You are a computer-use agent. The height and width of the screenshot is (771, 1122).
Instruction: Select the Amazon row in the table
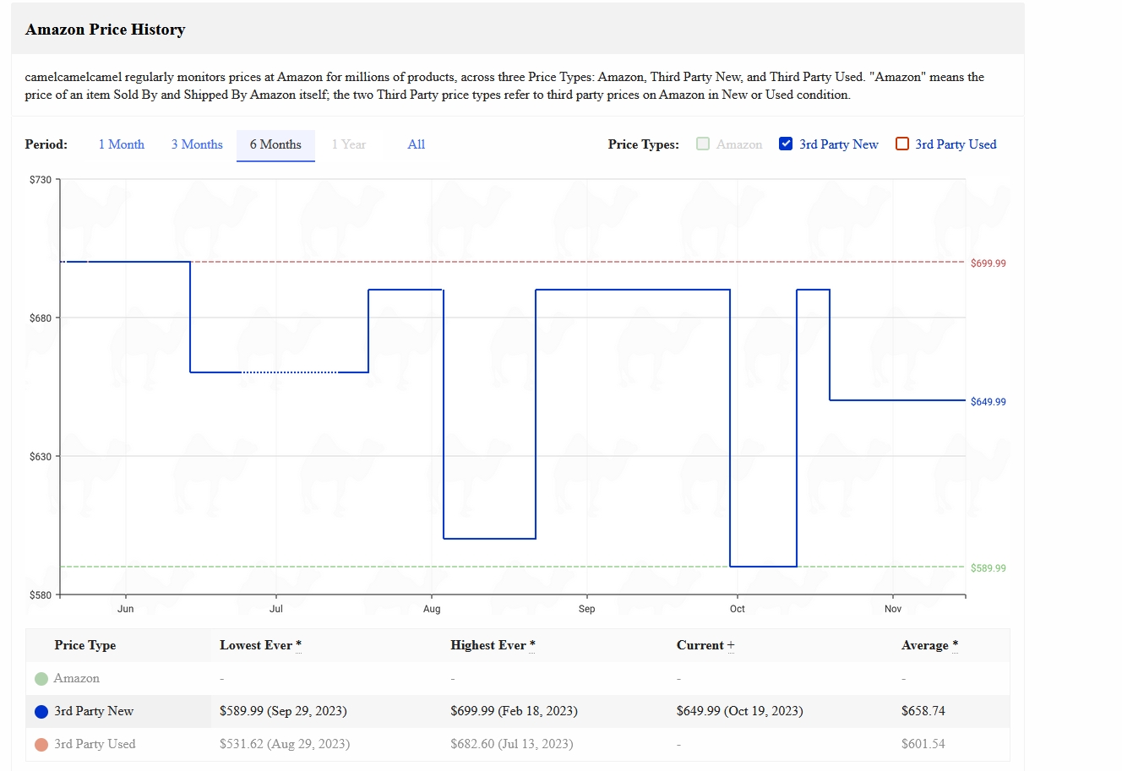pyautogui.click(x=517, y=678)
